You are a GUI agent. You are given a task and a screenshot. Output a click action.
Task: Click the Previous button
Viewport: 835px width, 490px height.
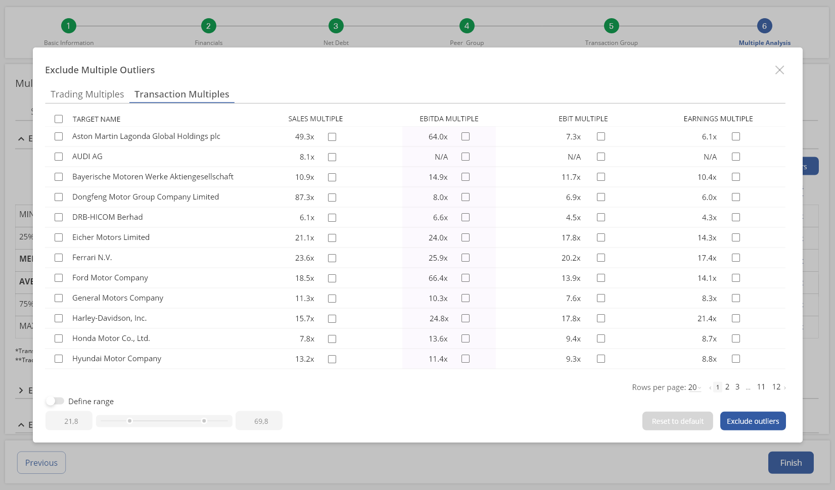coord(41,463)
